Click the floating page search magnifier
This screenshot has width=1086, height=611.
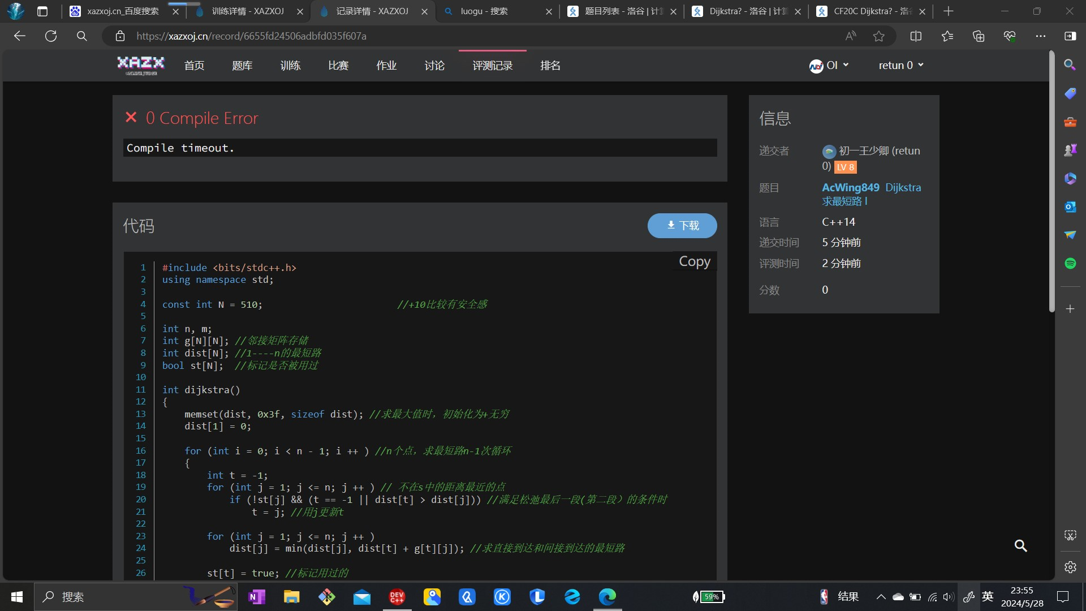point(1021,545)
